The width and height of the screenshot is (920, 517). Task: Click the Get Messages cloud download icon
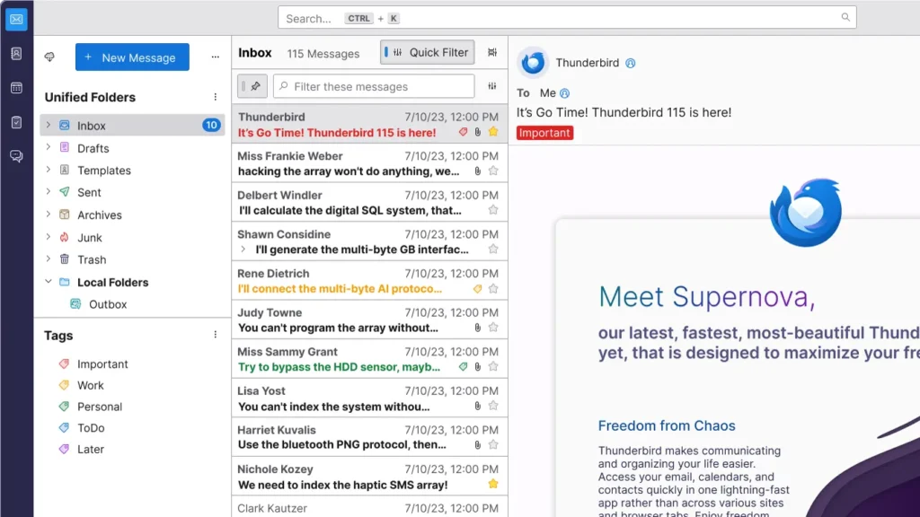[x=50, y=57]
